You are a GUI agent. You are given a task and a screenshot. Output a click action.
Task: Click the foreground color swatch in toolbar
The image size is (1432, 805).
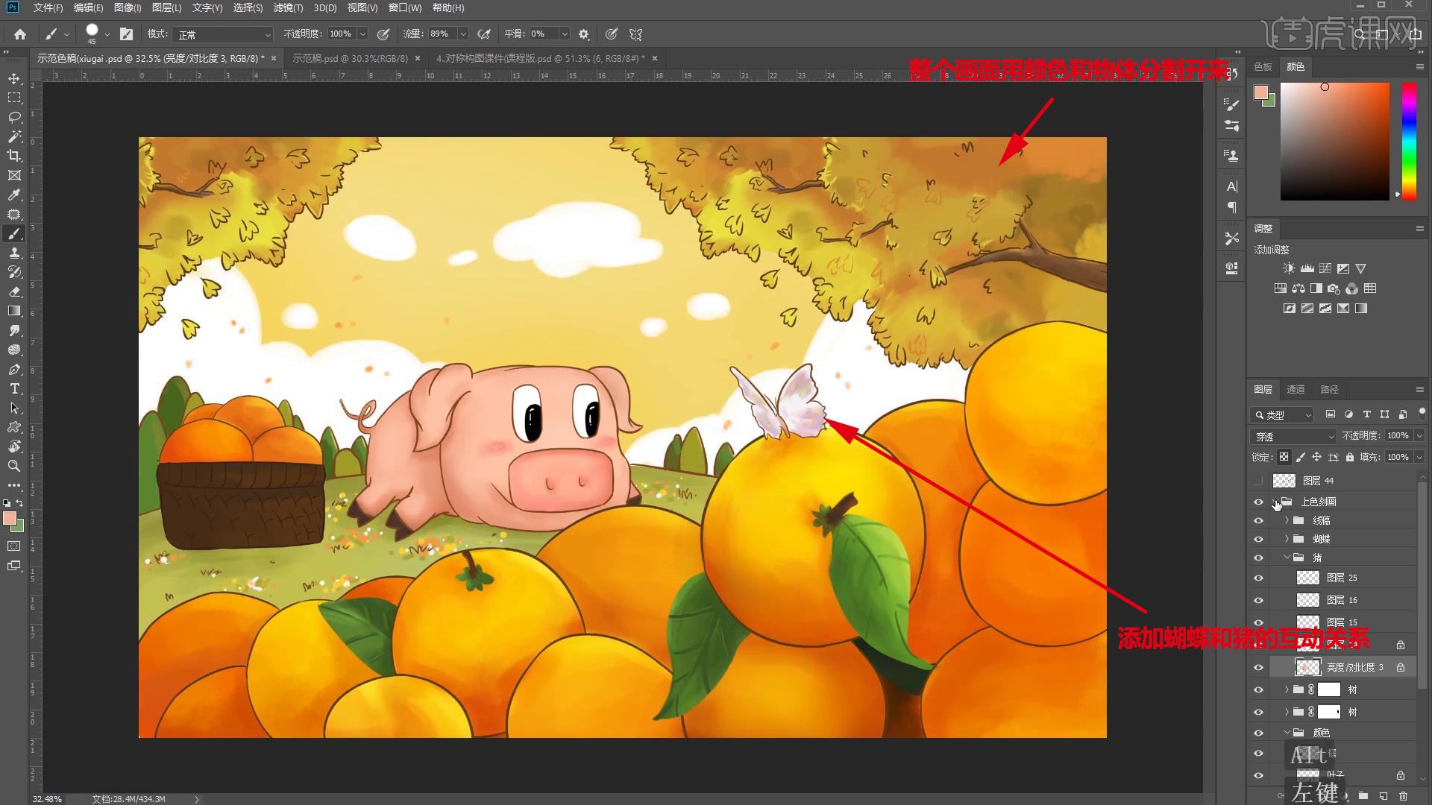[x=10, y=518]
